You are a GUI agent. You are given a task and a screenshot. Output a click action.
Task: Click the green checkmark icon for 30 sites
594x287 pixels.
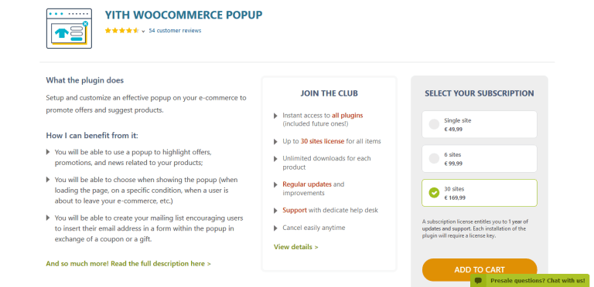coord(434,193)
